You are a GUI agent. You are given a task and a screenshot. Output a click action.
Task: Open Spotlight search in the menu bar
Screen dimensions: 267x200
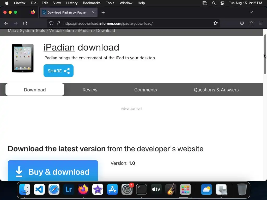(214, 3)
